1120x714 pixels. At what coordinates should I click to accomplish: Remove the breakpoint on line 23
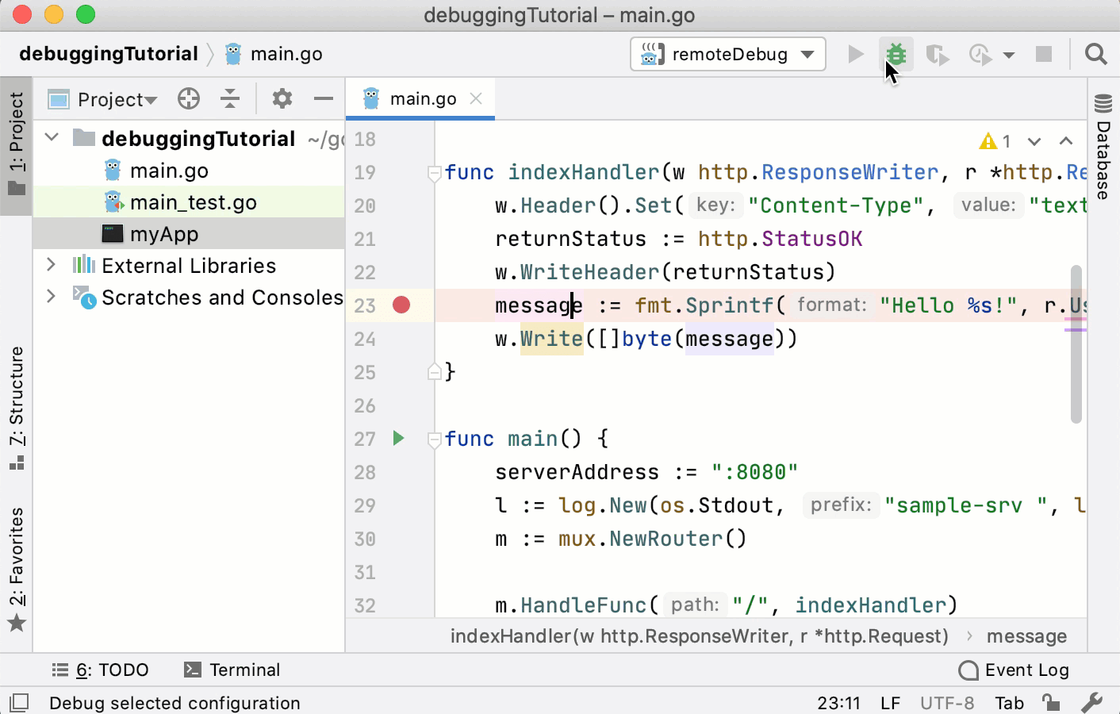401,305
